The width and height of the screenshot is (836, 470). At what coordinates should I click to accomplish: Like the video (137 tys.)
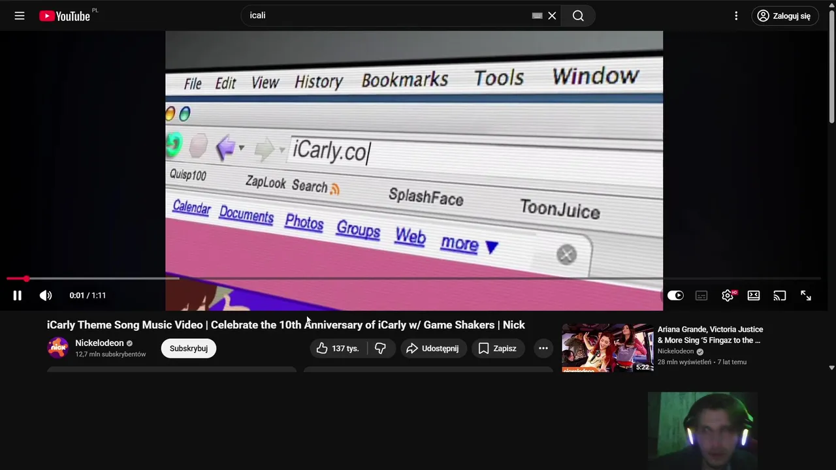(x=338, y=348)
